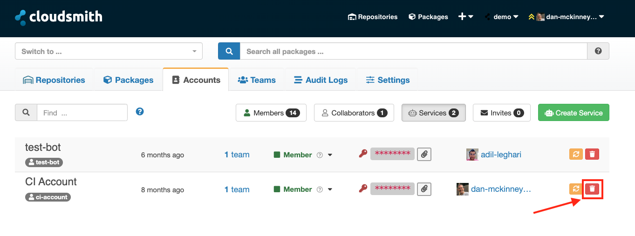Delete CI Account with red trash button

(x=592, y=189)
